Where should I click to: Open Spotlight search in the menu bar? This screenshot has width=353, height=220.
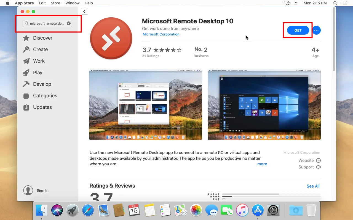335,3
